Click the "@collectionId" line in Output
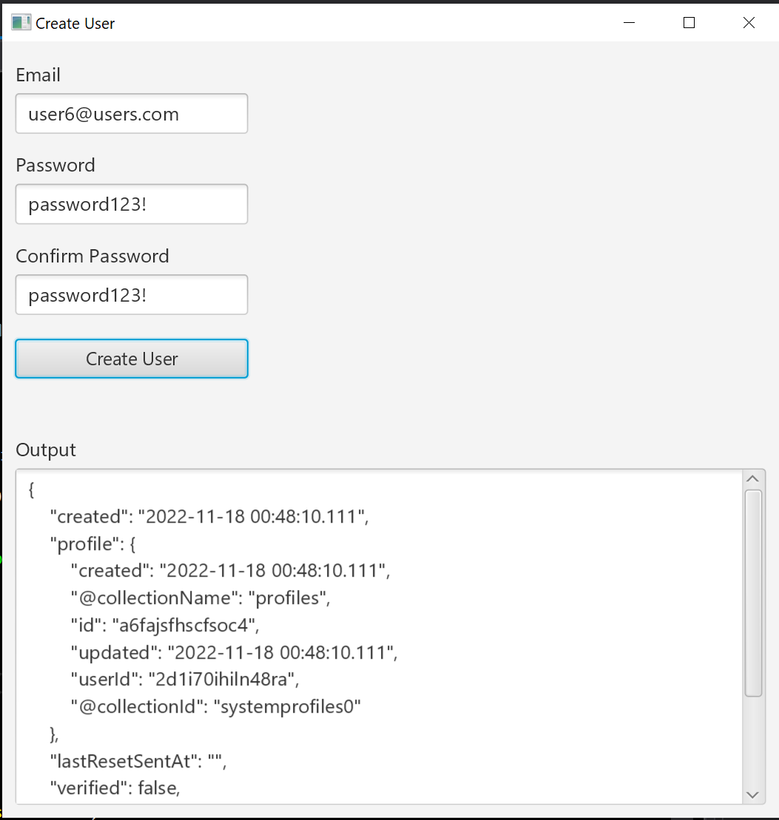Image resolution: width=779 pixels, height=820 pixels. [215, 707]
